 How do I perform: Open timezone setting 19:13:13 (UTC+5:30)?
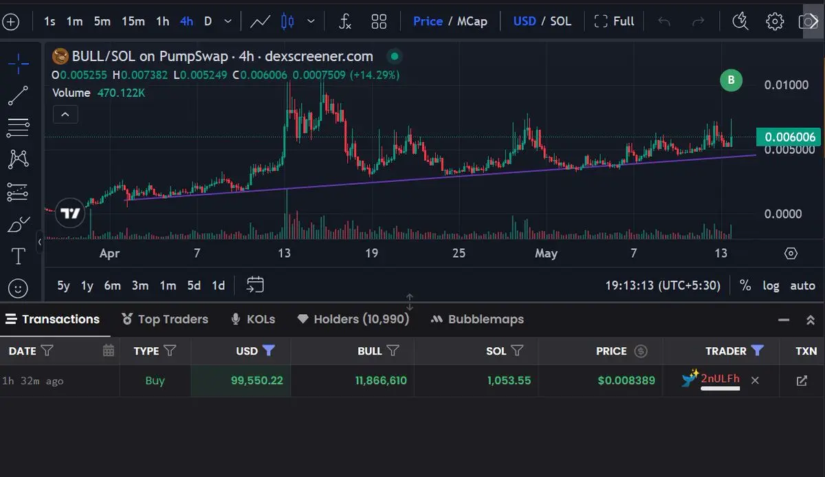coord(662,285)
